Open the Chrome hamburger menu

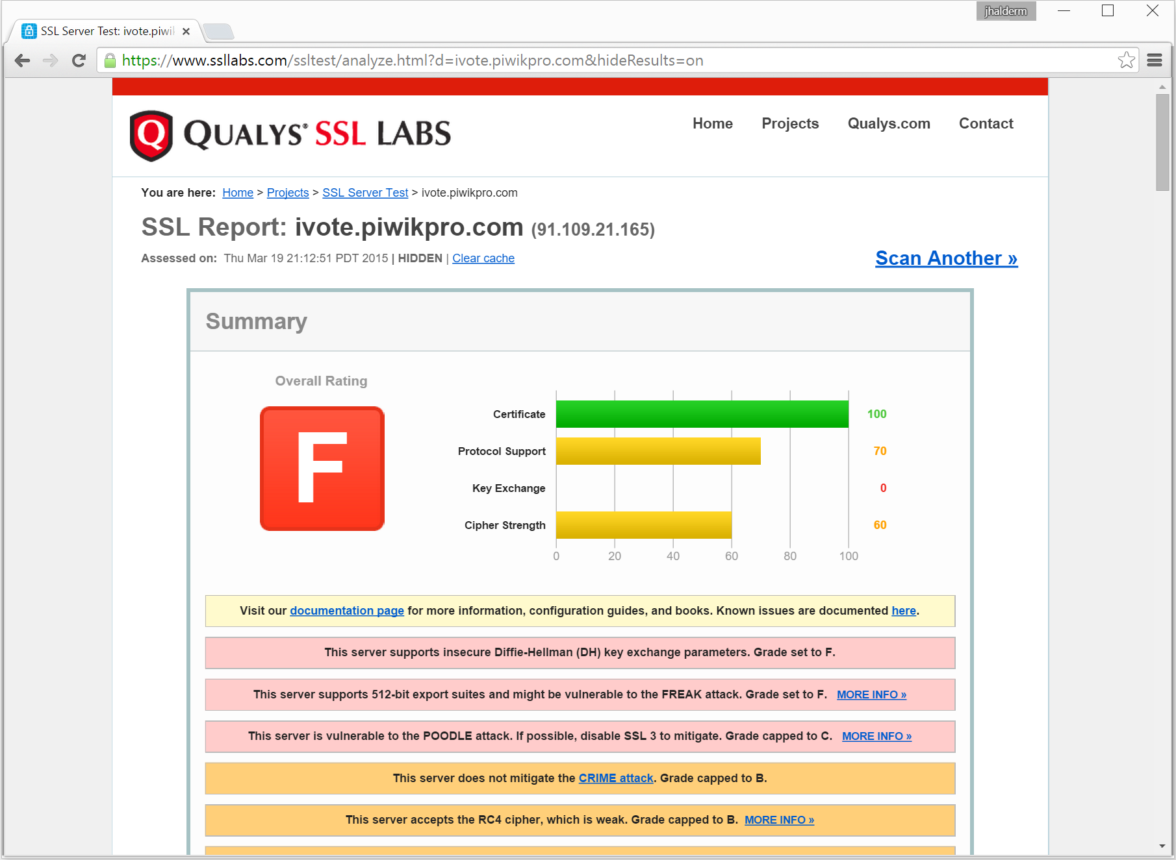tap(1155, 60)
